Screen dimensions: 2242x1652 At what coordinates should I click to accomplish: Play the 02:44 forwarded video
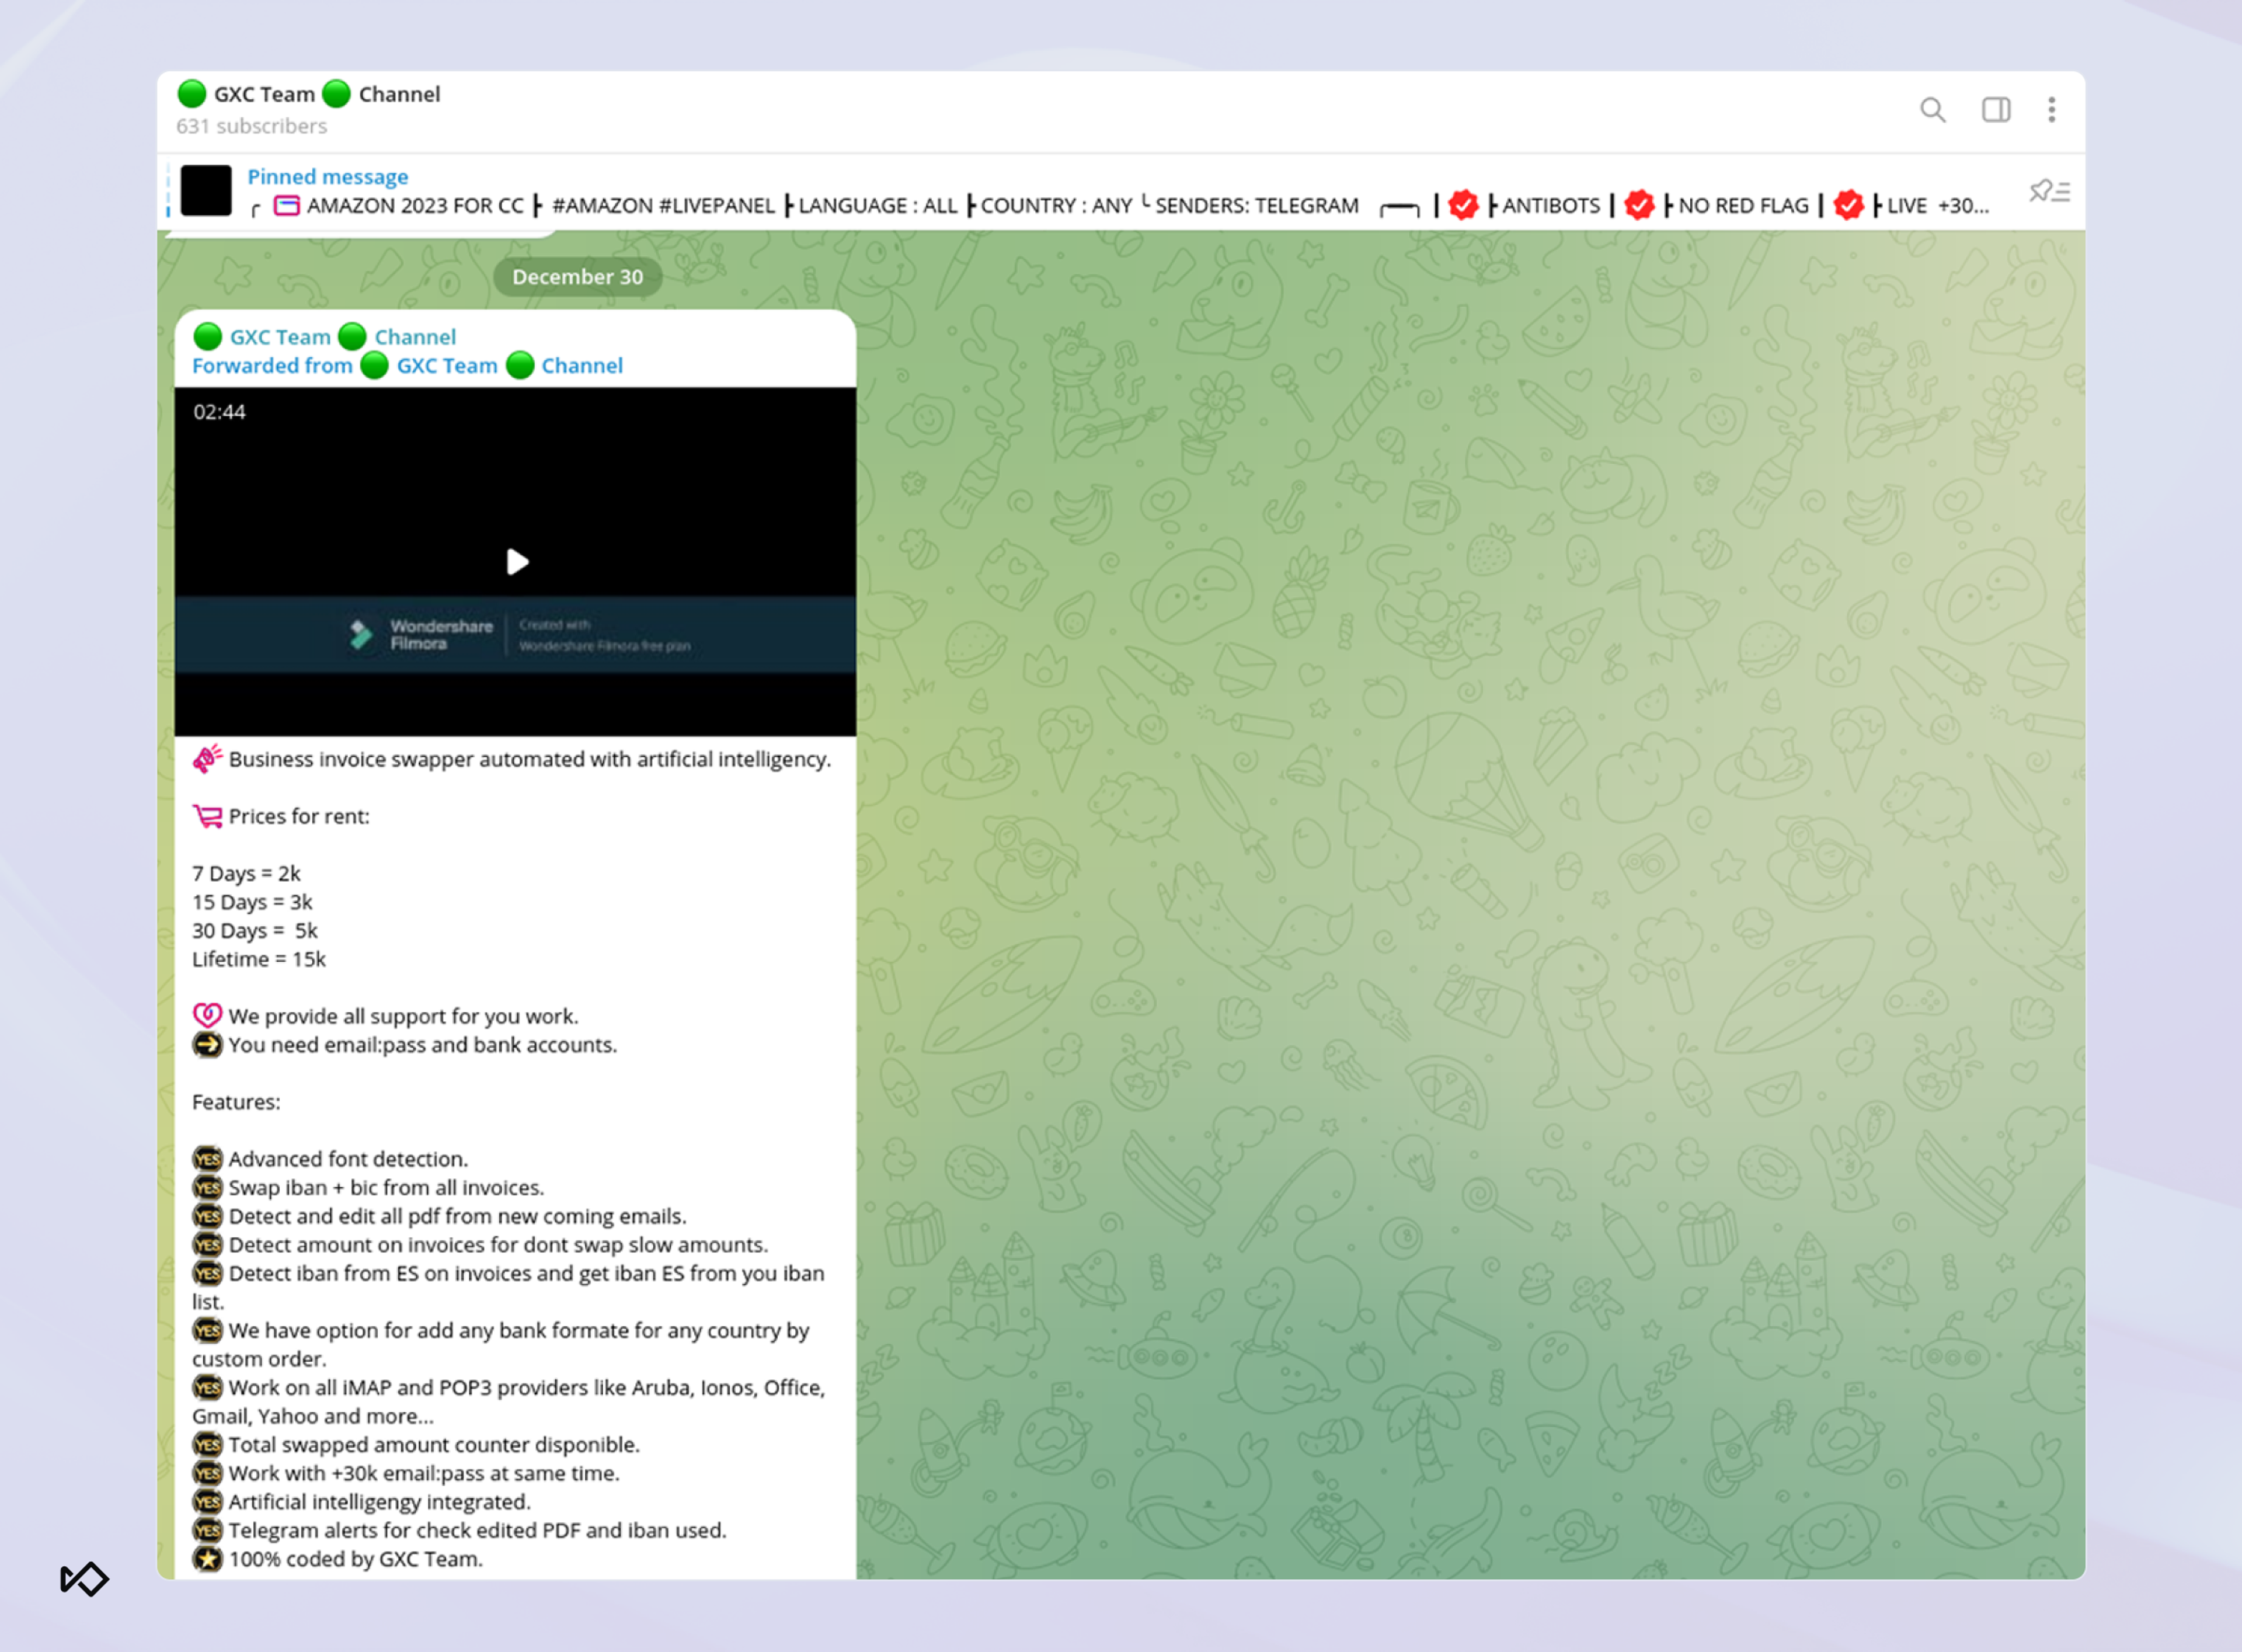[517, 562]
